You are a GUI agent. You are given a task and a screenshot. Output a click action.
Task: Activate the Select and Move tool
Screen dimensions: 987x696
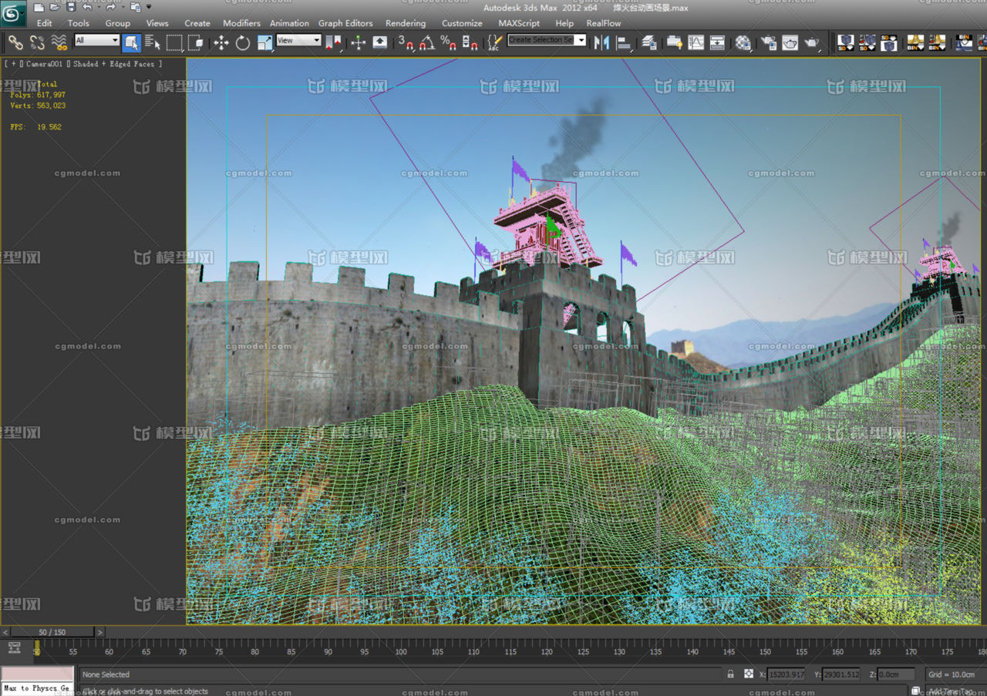click(221, 42)
